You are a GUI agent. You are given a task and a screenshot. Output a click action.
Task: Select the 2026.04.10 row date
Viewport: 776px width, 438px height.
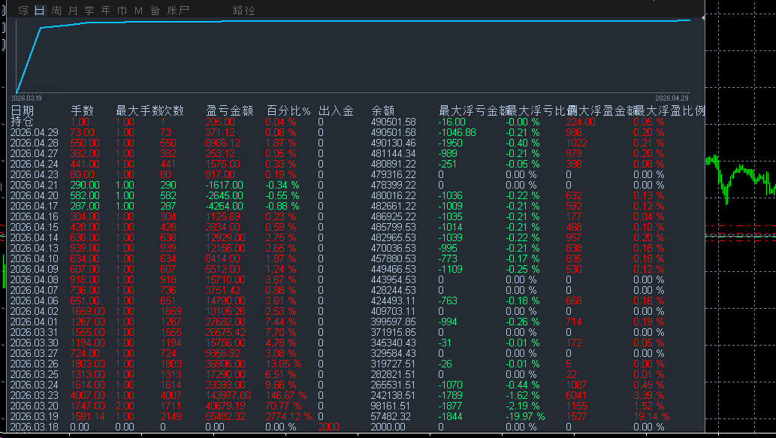coord(34,259)
